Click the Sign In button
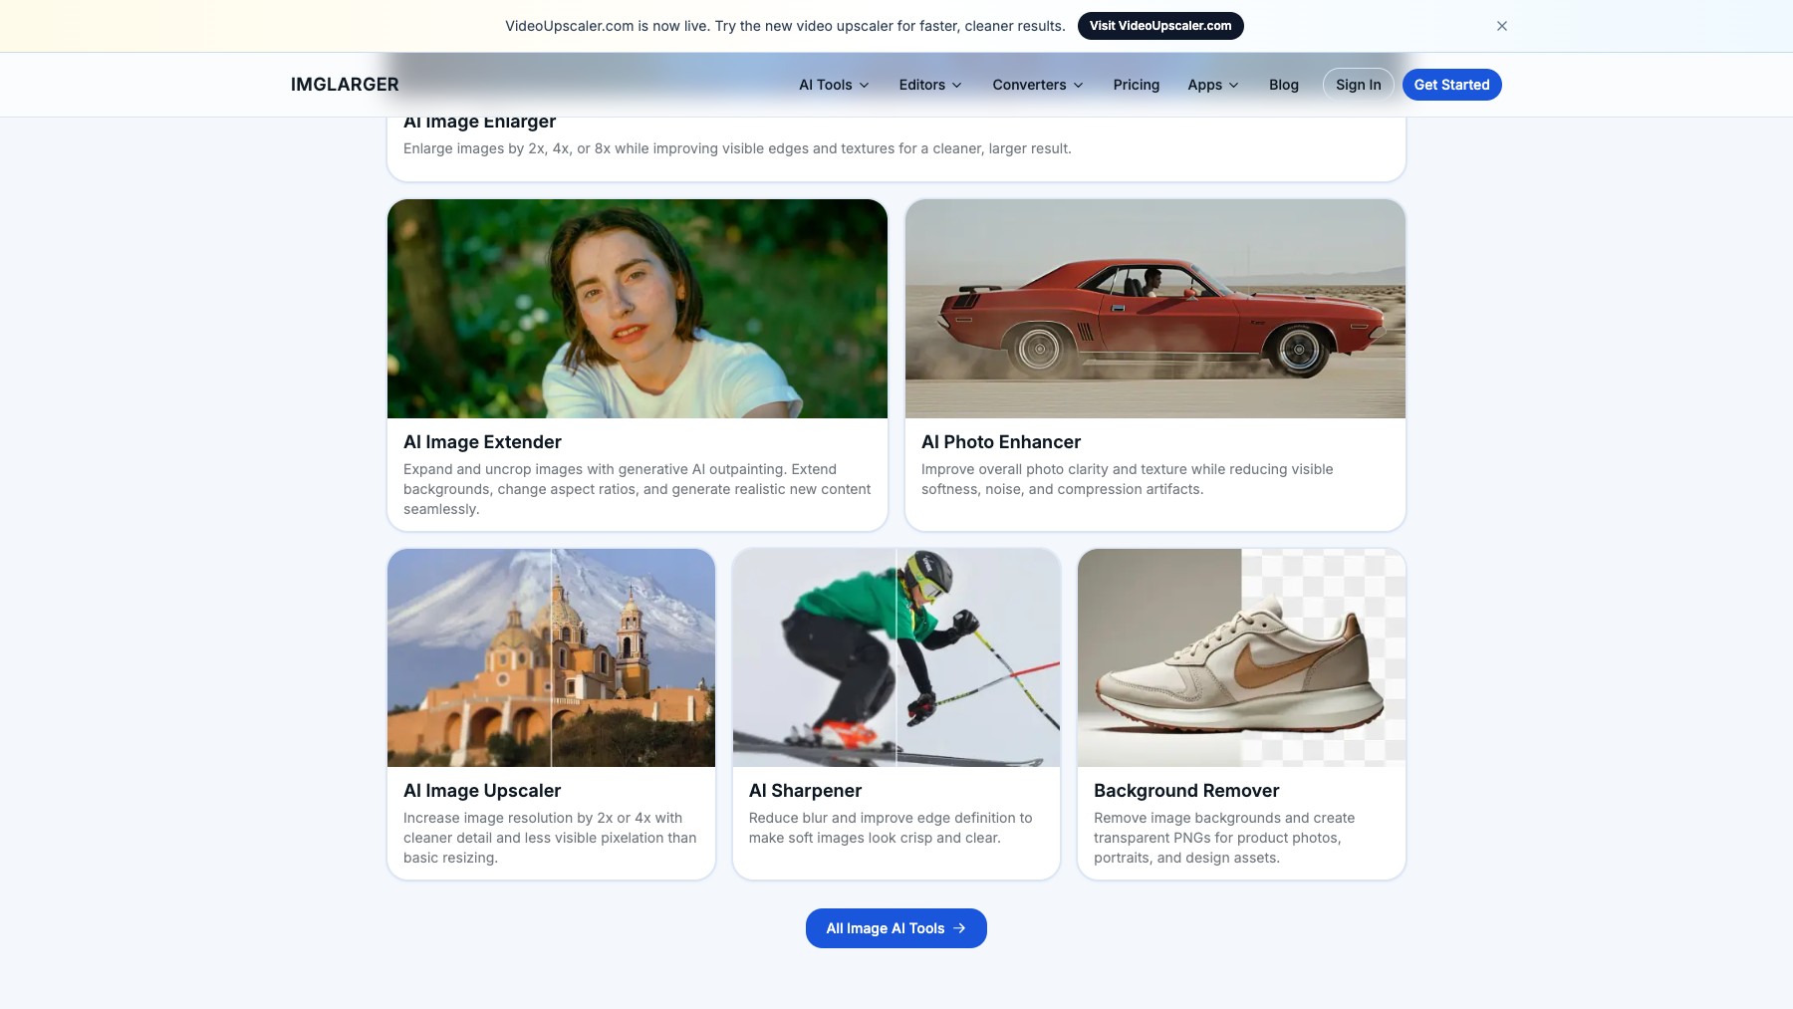The width and height of the screenshot is (1793, 1009). tap(1358, 85)
